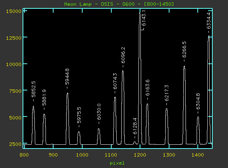
Task: Click the 15000 y-axis tick label
Action: tap(14, 11)
